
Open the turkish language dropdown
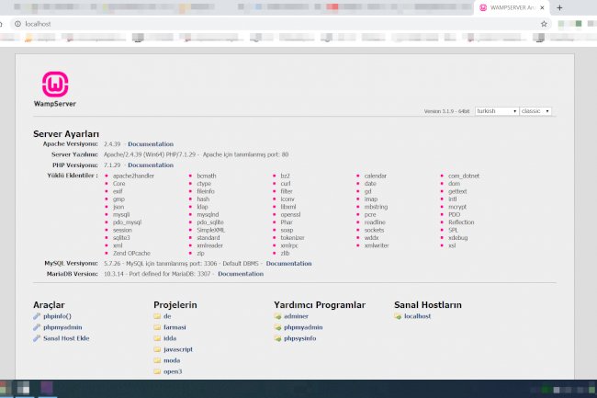tap(497, 111)
